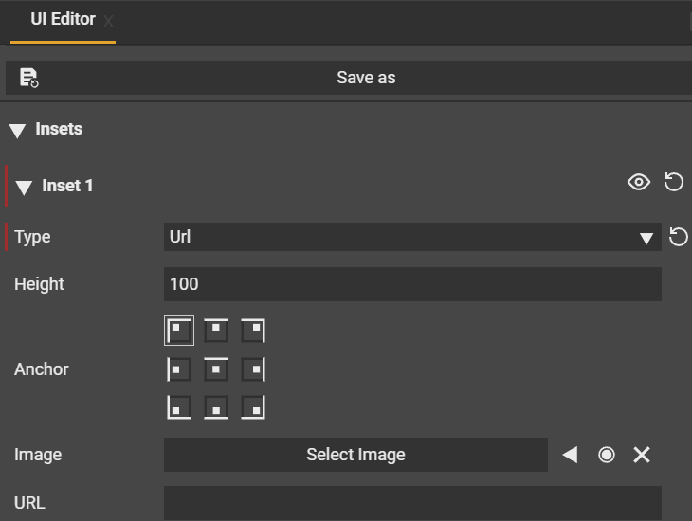Image resolution: width=692 pixels, height=521 pixels.
Task: Collapse the Insets section
Action: coord(18,131)
